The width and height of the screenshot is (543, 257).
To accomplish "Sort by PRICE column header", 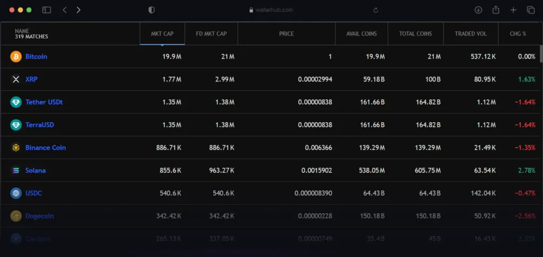I will point(286,34).
